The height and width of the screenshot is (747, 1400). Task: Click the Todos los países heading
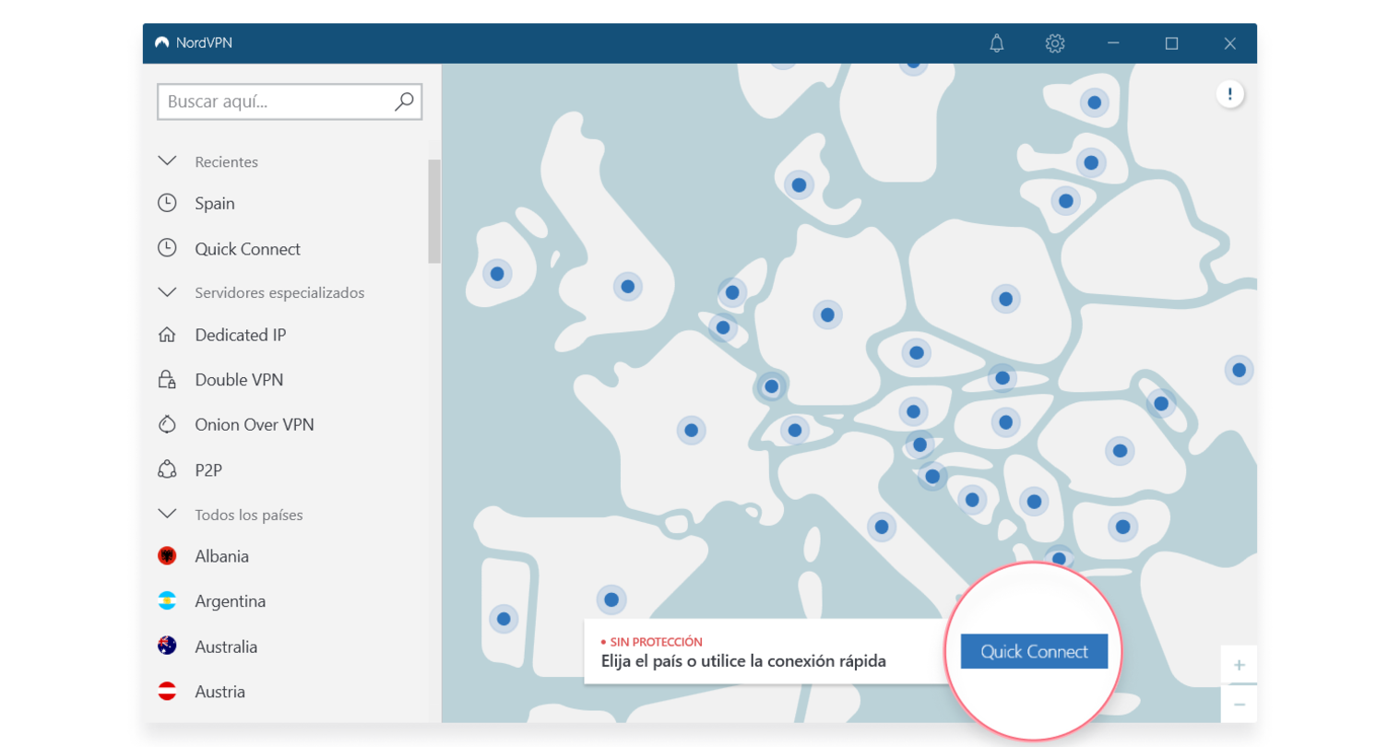click(x=249, y=515)
